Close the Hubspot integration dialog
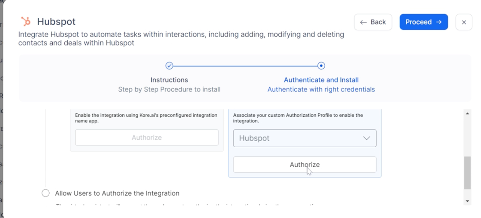Image resolution: width=481 pixels, height=218 pixels. 464,22
